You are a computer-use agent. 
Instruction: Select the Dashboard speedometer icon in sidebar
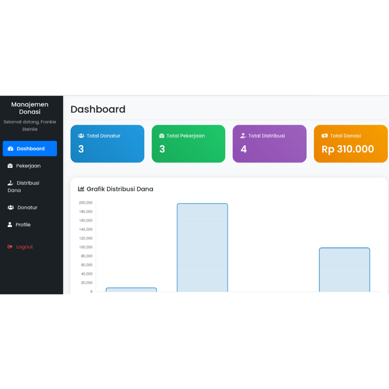[x=10, y=149]
